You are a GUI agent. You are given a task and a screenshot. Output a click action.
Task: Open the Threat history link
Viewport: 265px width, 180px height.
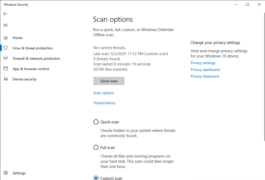coord(105,103)
